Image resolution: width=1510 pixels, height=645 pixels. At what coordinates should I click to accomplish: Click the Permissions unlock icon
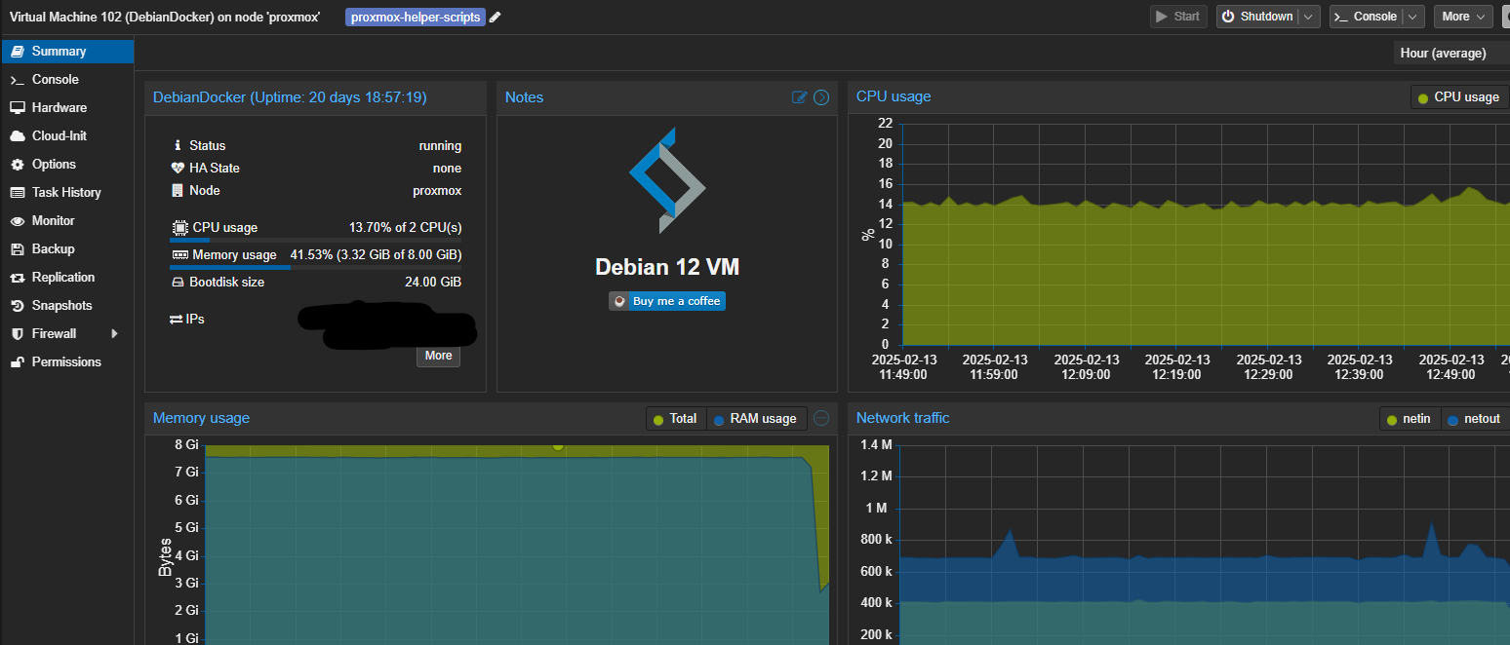[17, 362]
